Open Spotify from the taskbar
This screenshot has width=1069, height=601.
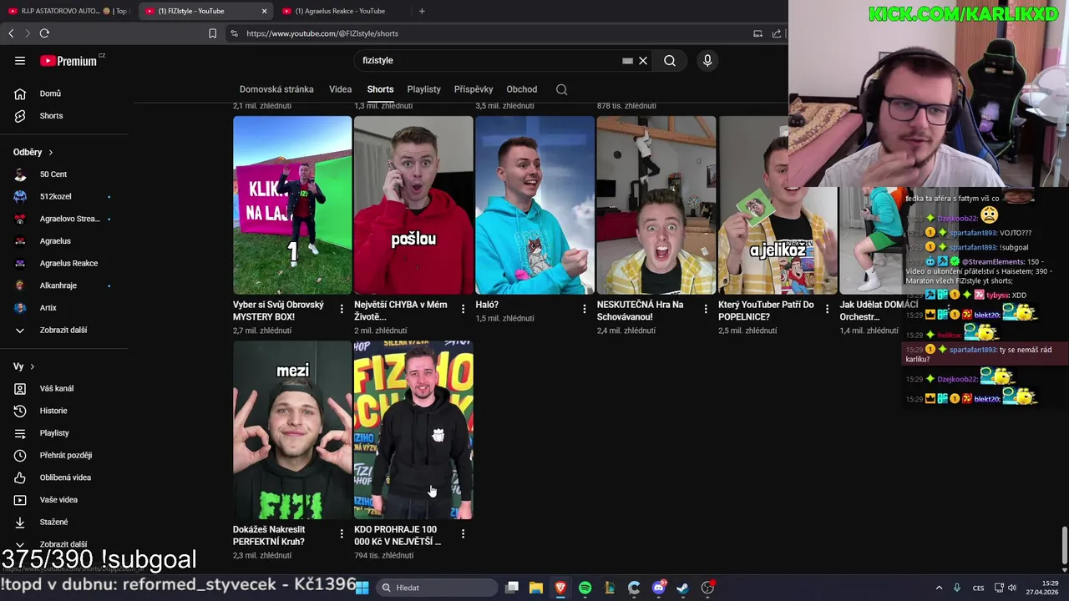click(585, 588)
